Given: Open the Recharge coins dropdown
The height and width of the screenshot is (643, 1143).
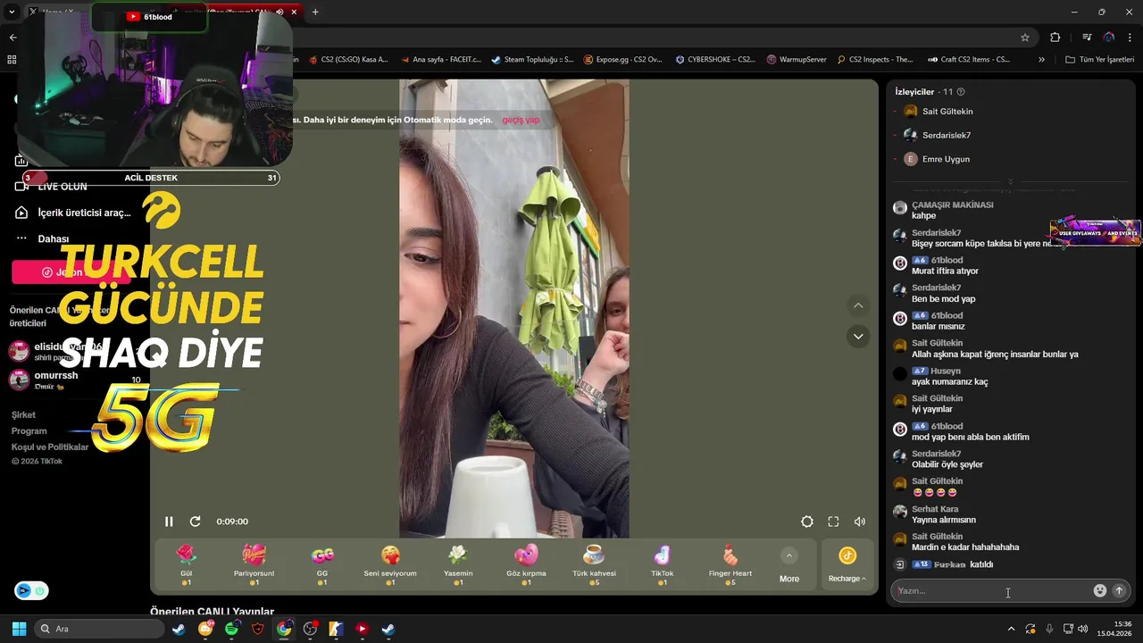Looking at the screenshot, I should click(847, 566).
